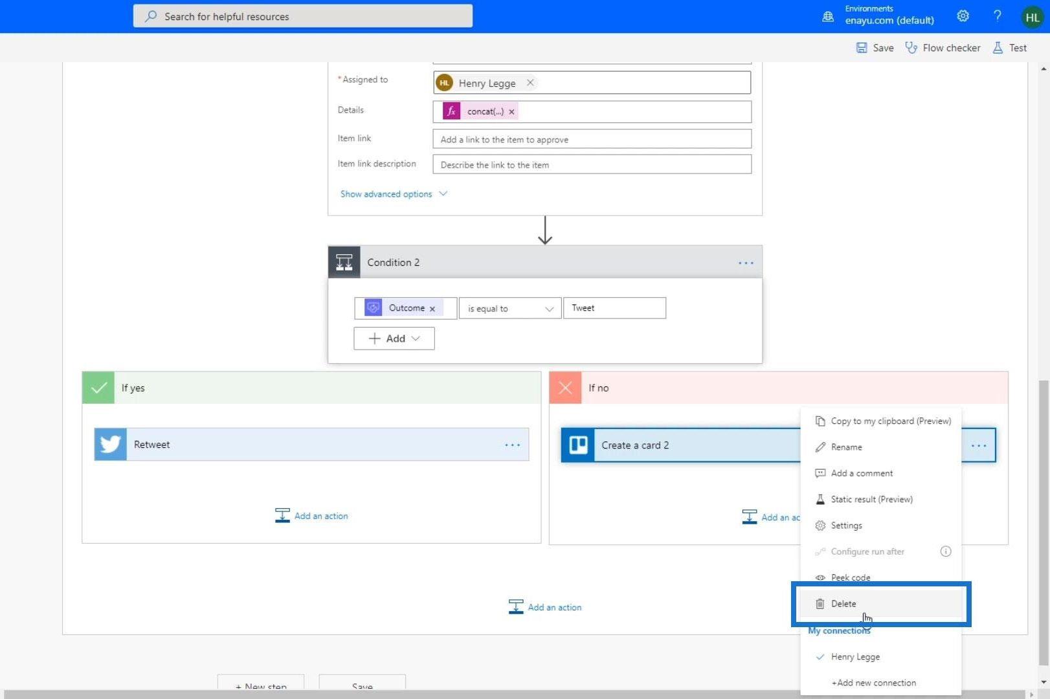Choose Rename from the context menu
The height and width of the screenshot is (699, 1050).
click(881, 447)
